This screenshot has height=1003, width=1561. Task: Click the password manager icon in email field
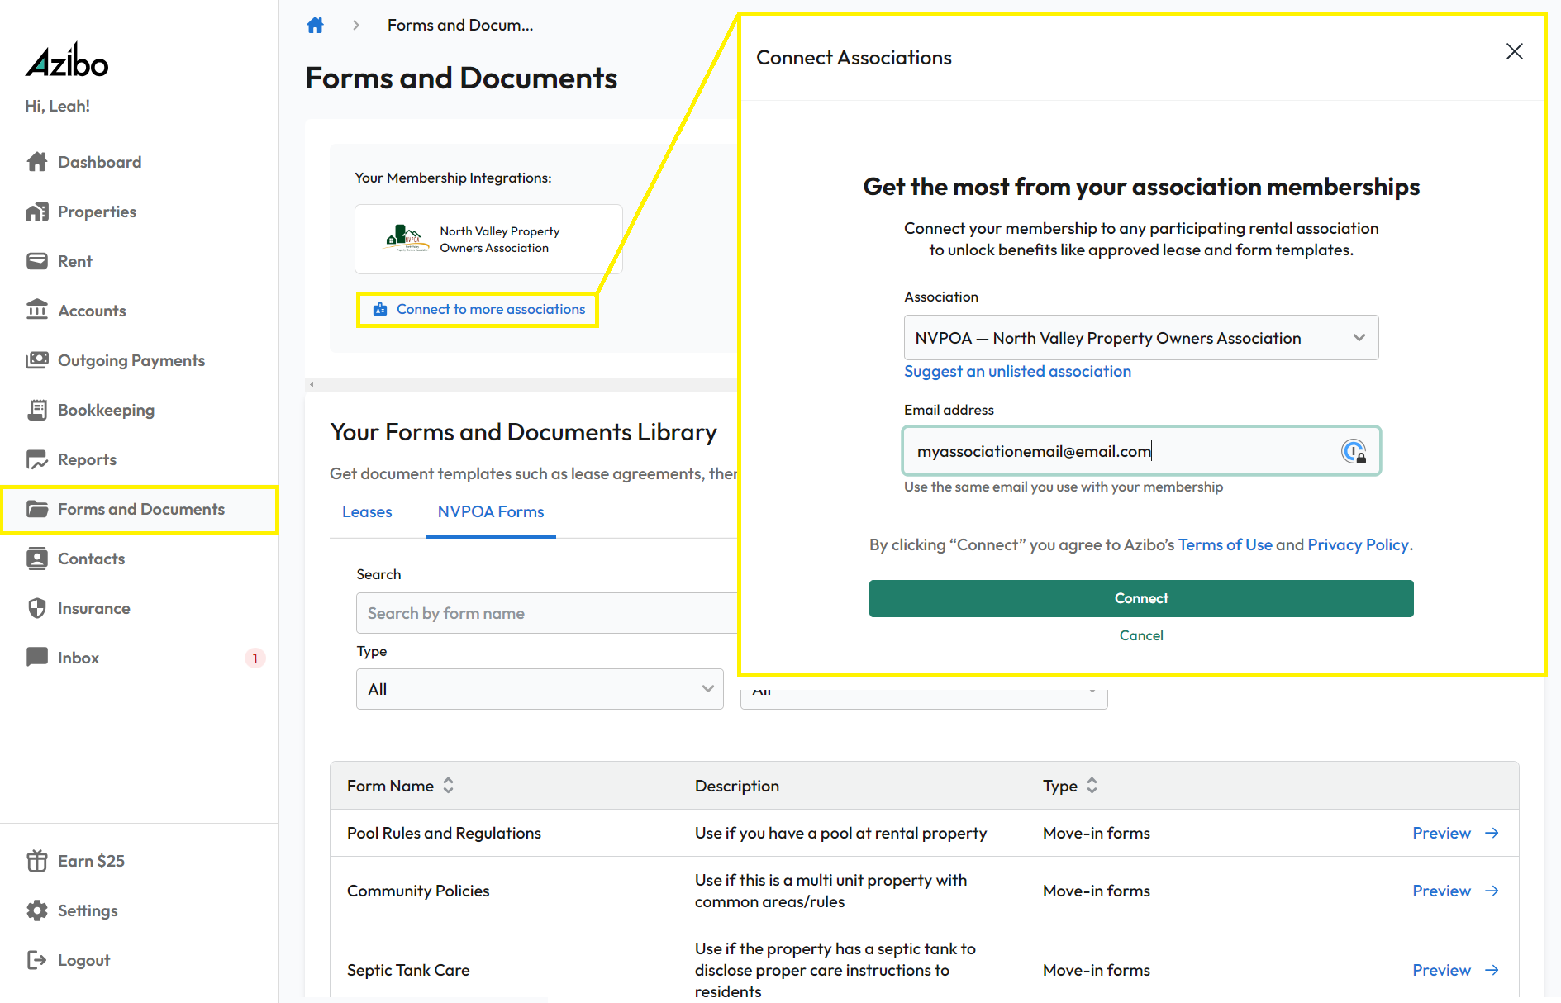coord(1353,451)
